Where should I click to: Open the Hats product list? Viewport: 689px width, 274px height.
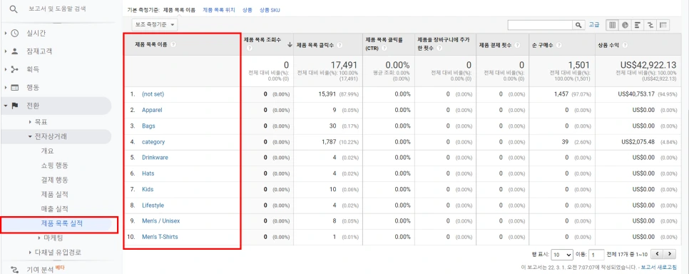pos(148,173)
